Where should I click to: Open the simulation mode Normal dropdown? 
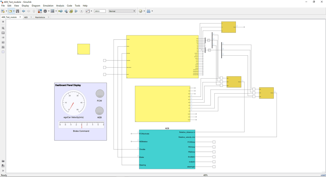122,11
